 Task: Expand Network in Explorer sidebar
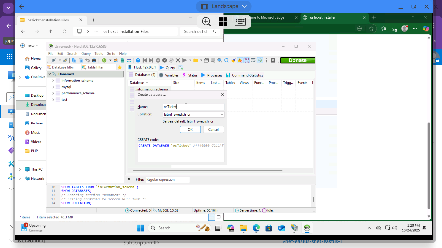[x=20, y=179]
